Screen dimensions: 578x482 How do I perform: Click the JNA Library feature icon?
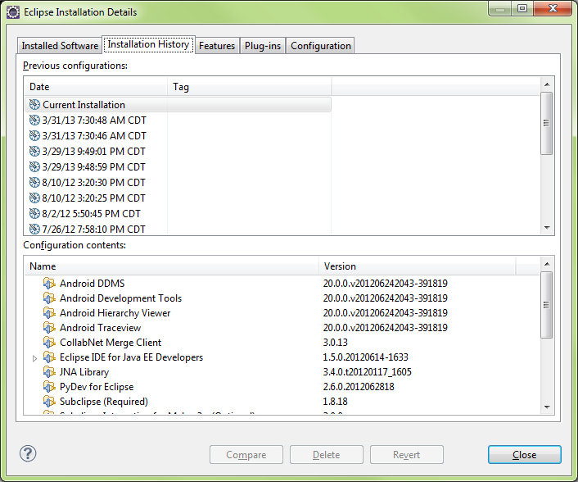[x=49, y=372]
